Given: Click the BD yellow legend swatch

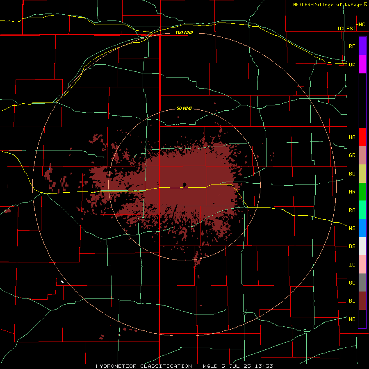Looking at the screenshot, I should (362, 174).
